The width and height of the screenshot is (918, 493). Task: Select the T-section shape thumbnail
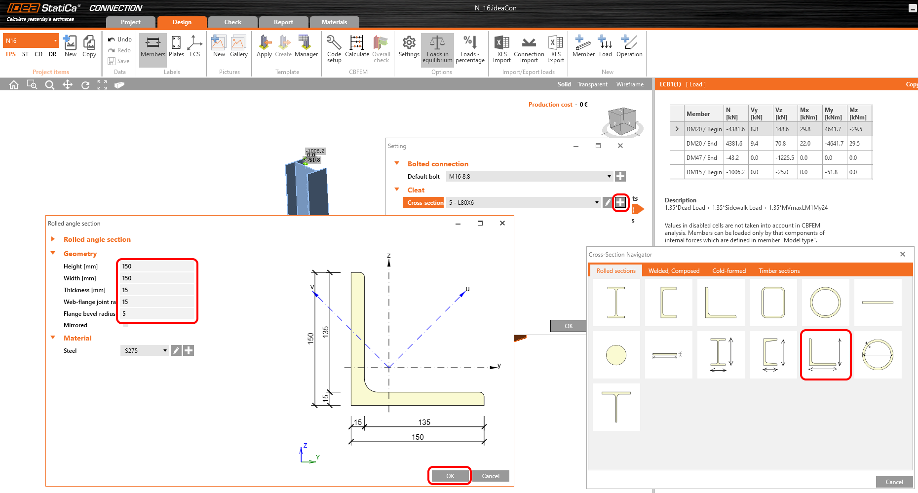click(616, 407)
